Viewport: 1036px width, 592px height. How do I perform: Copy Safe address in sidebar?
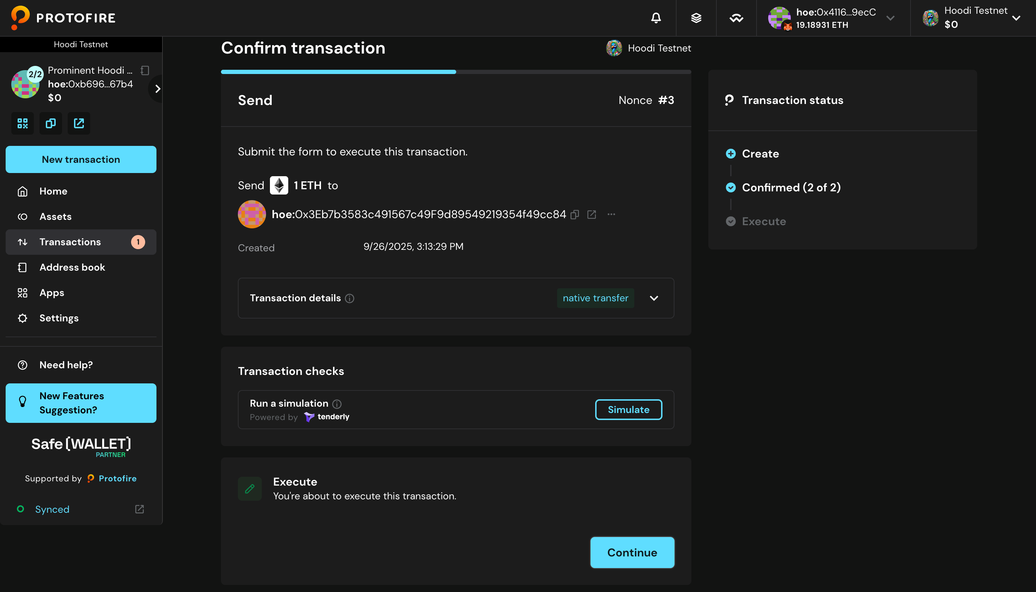click(x=51, y=123)
